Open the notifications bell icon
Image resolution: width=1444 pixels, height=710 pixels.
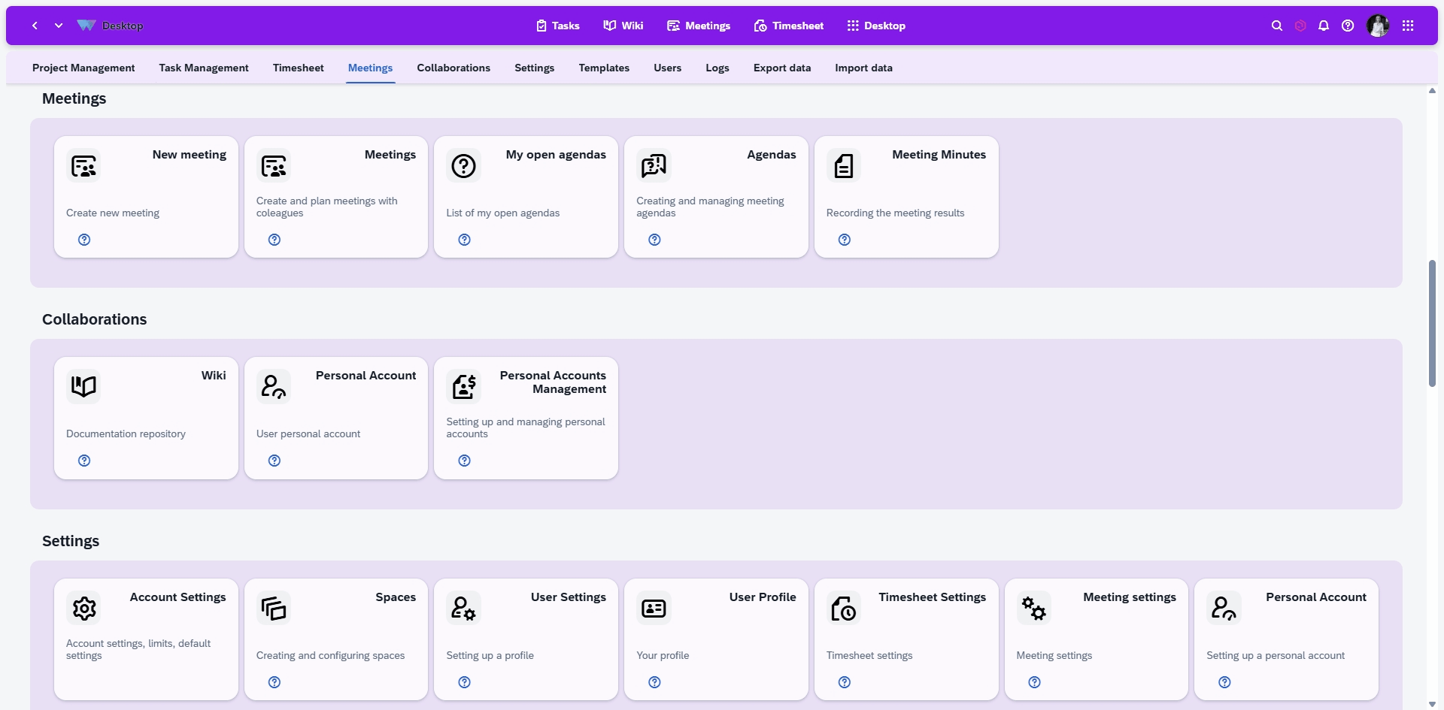tap(1324, 26)
